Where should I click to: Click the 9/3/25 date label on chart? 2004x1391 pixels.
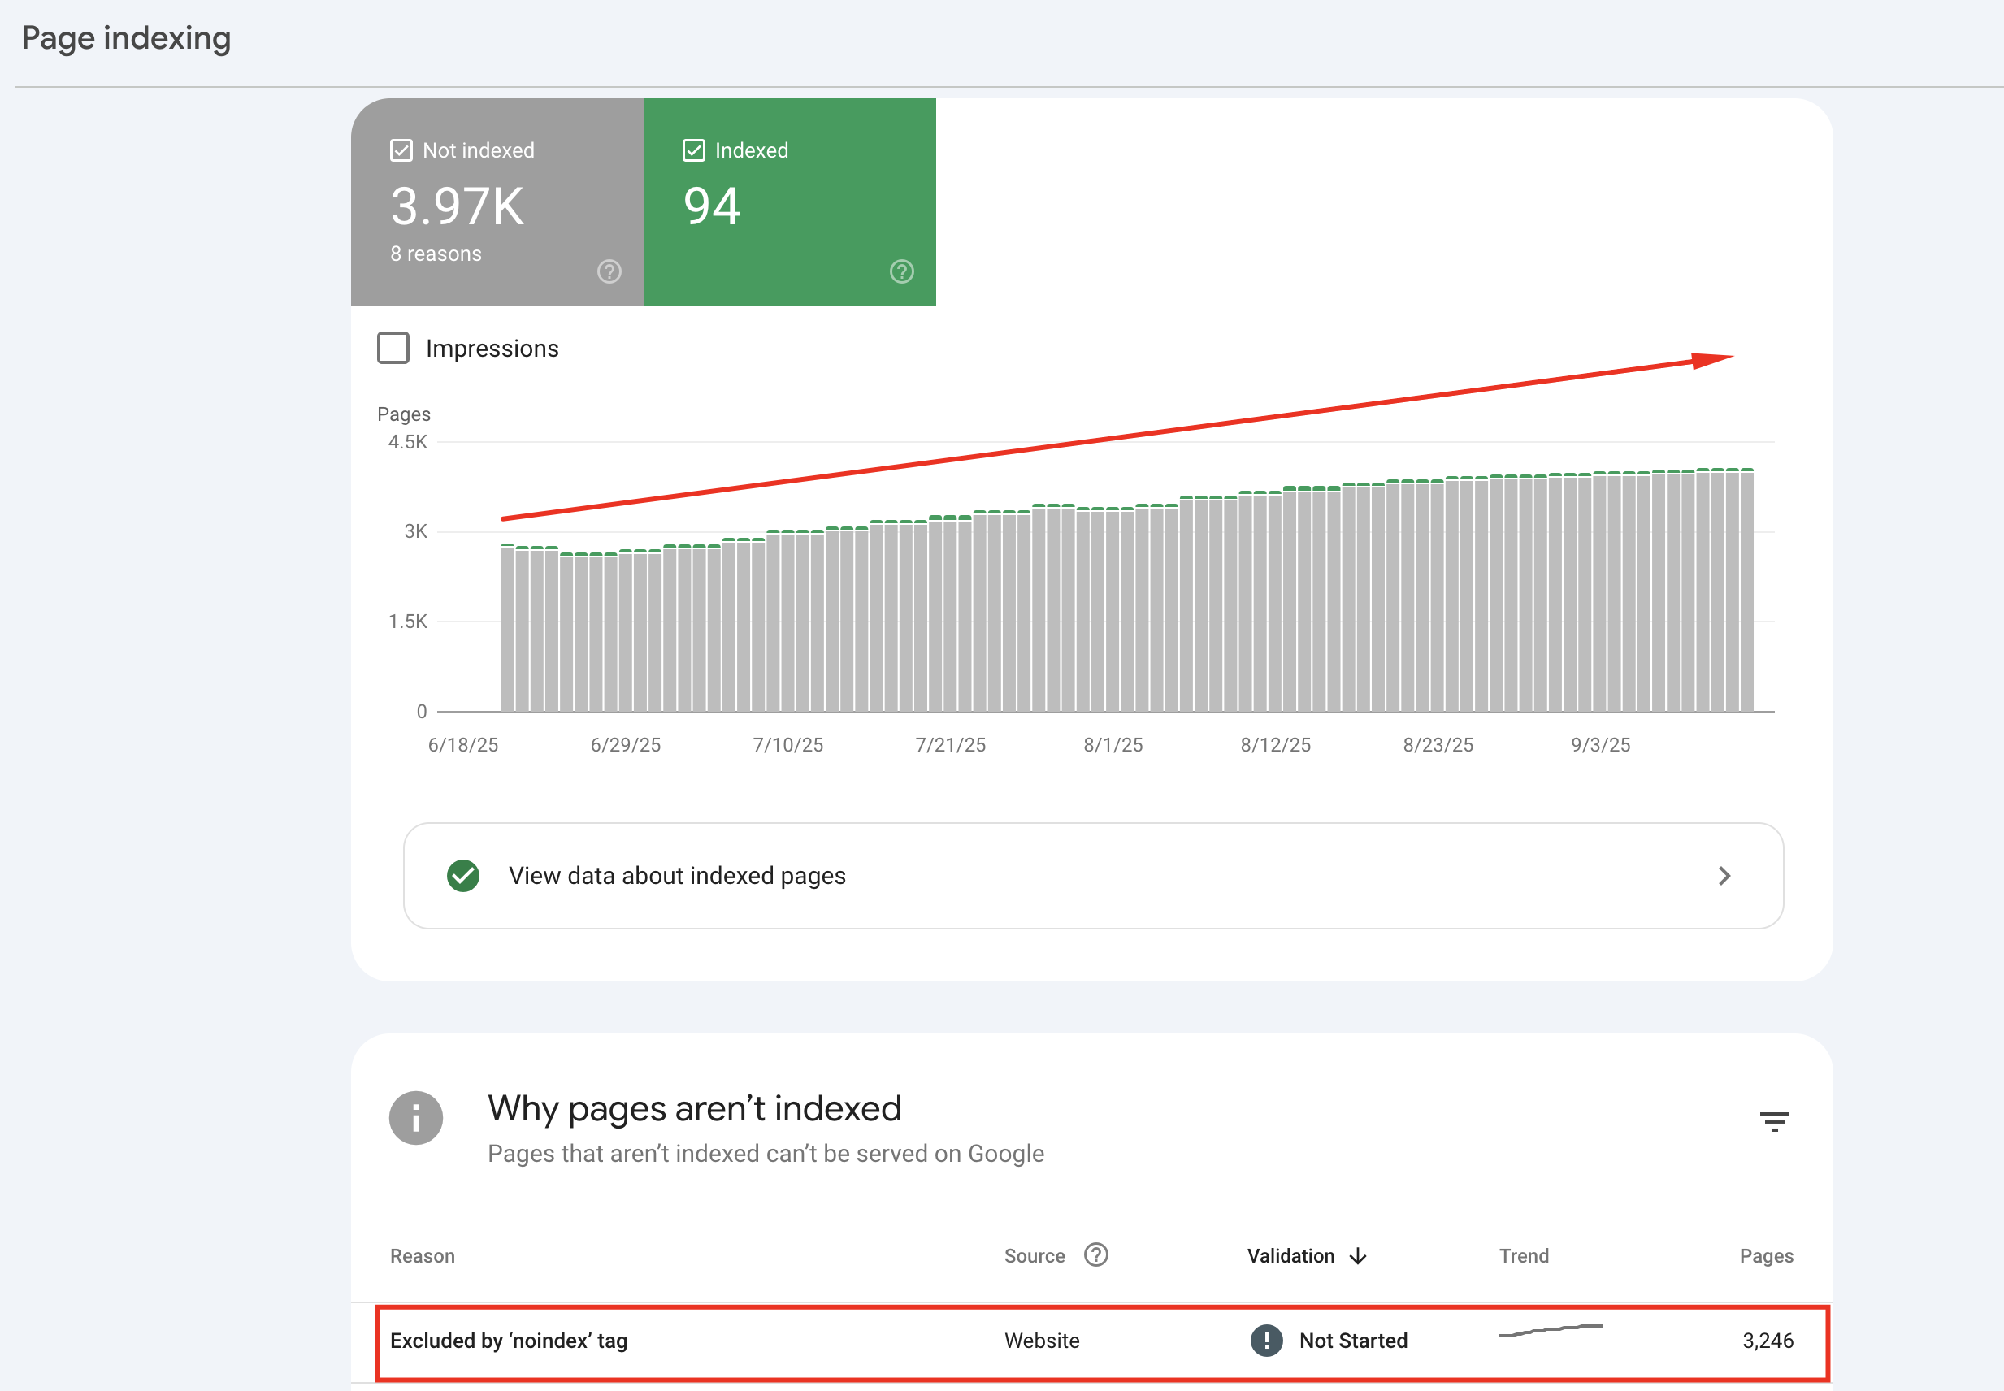[1600, 745]
